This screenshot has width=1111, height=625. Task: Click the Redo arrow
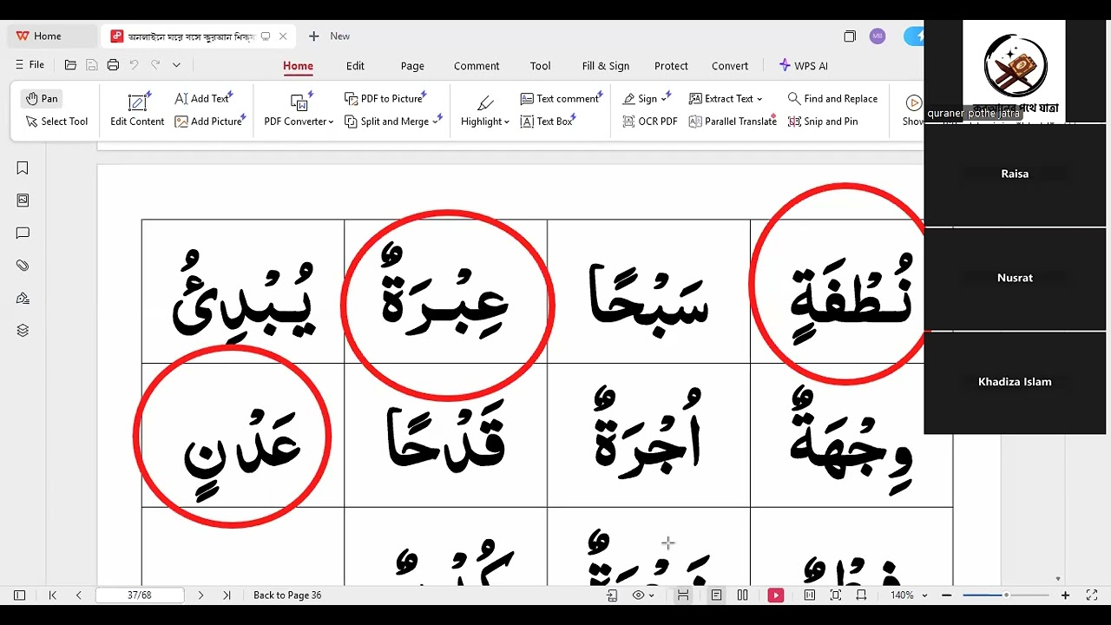click(x=155, y=65)
